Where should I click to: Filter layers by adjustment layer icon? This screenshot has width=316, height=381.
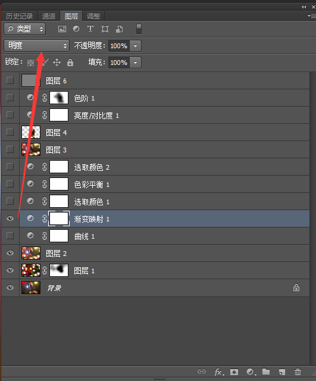76,29
